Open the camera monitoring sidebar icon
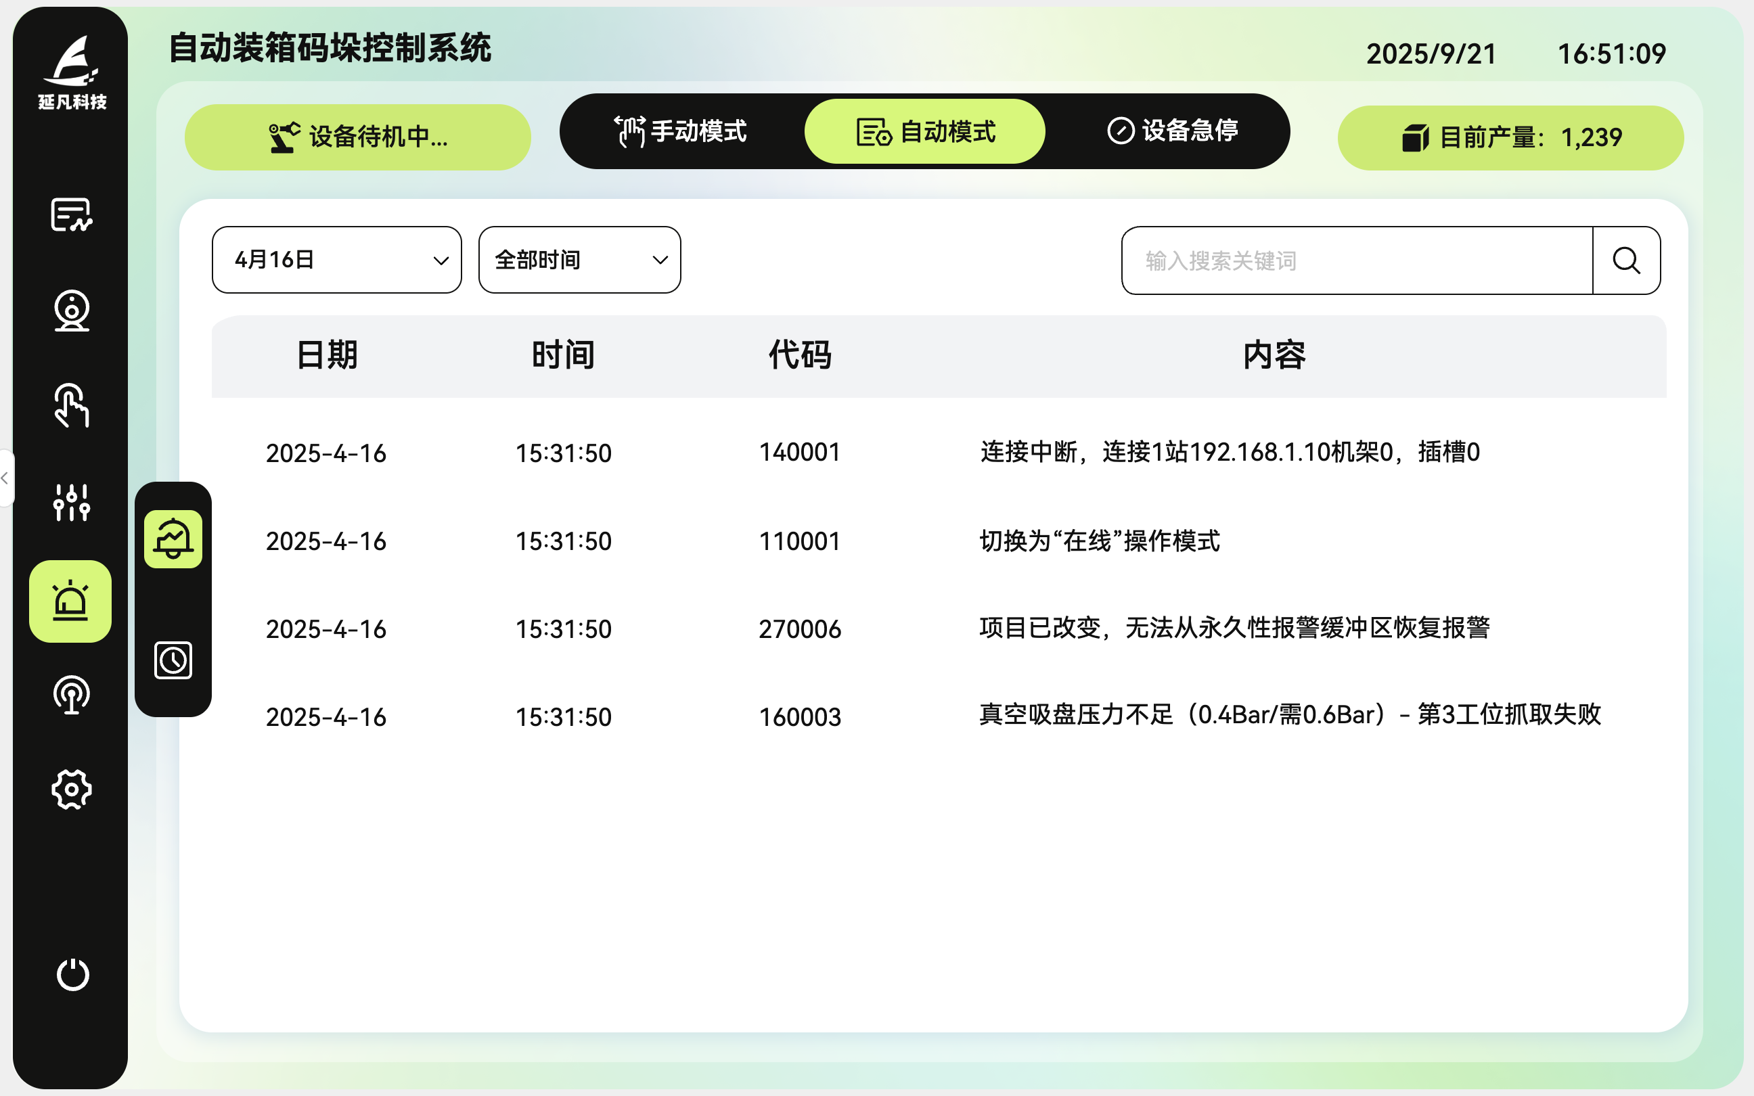The image size is (1754, 1096). (71, 311)
